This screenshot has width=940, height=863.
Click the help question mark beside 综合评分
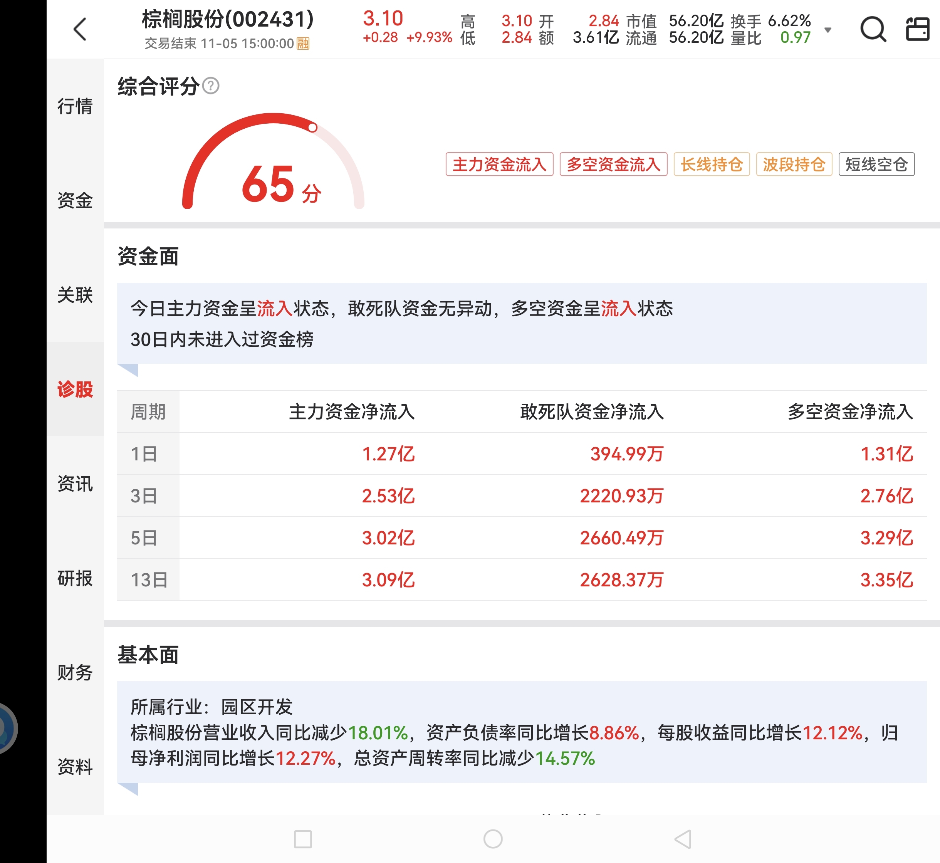211,86
